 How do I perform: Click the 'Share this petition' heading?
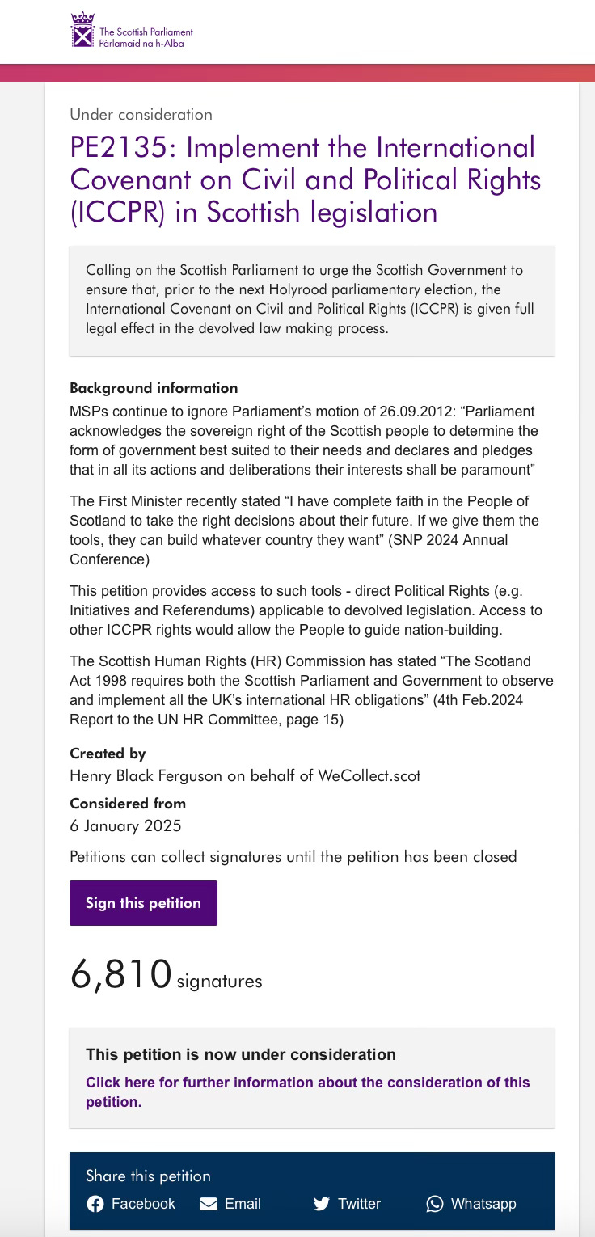coord(148,1176)
